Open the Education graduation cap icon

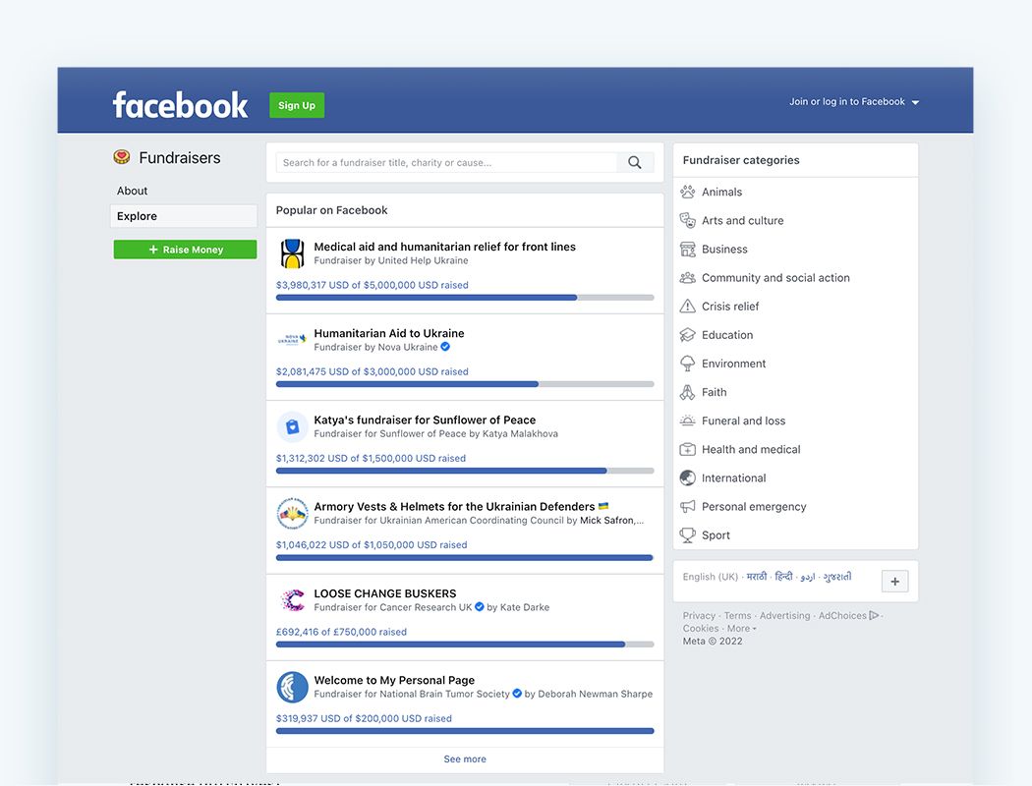tap(688, 335)
